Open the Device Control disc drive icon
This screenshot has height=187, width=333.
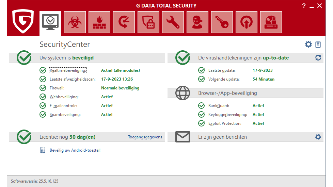tap(271, 22)
